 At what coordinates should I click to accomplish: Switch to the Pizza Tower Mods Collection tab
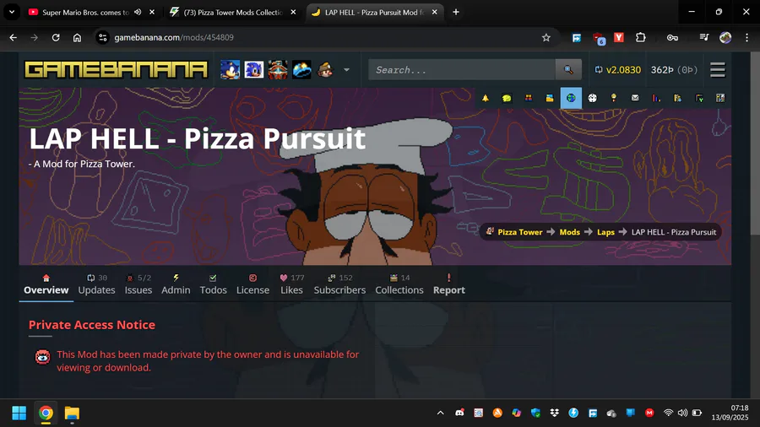[233, 12]
